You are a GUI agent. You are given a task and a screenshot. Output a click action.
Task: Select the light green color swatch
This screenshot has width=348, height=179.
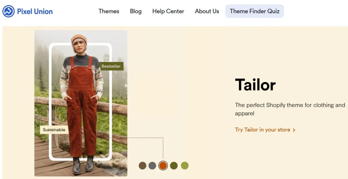(x=185, y=166)
